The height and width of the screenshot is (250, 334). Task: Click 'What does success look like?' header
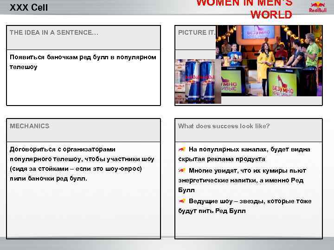[x=224, y=126]
